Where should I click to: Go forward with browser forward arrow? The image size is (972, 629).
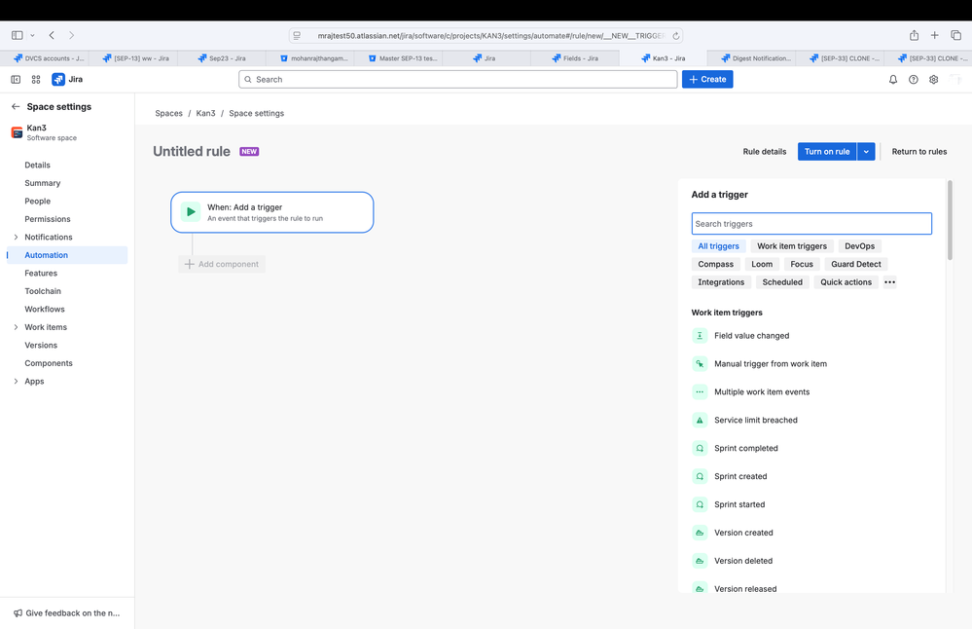pos(71,35)
